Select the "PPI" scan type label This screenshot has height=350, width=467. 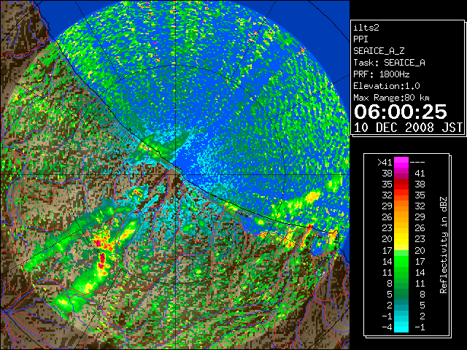point(360,39)
